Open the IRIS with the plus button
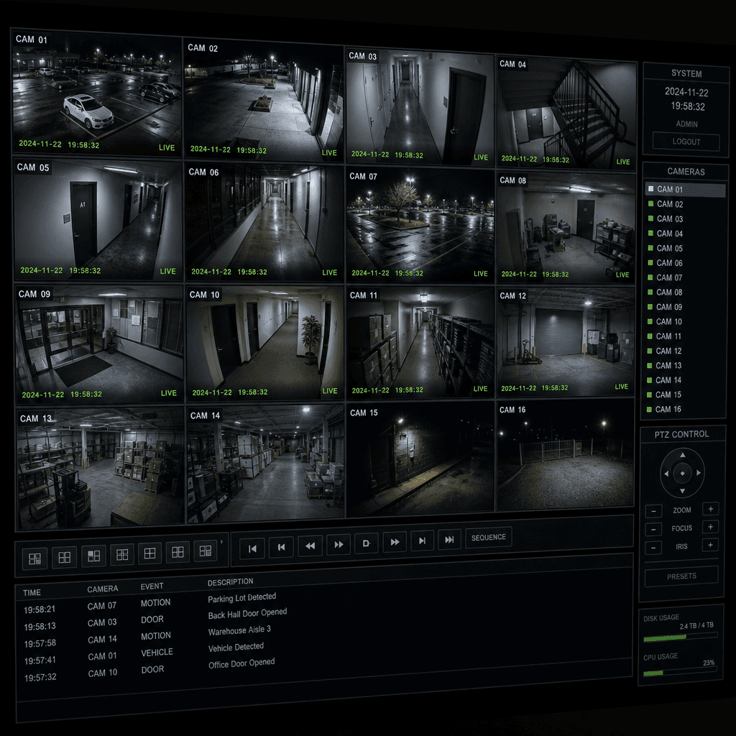The width and height of the screenshot is (736, 736). [711, 545]
